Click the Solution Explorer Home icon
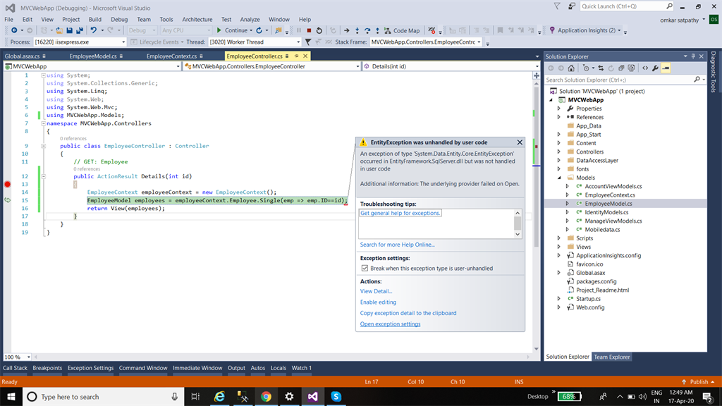The height and width of the screenshot is (406, 722). pyautogui.click(x=573, y=68)
